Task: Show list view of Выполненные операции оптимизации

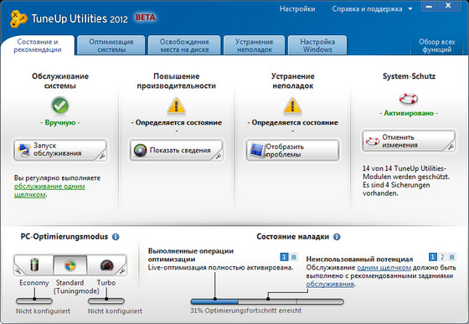Action: (294, 257)
